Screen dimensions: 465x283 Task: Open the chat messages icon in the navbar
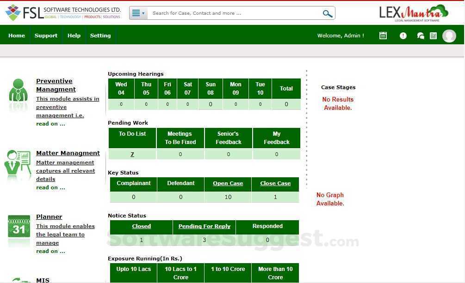point(420,35)
